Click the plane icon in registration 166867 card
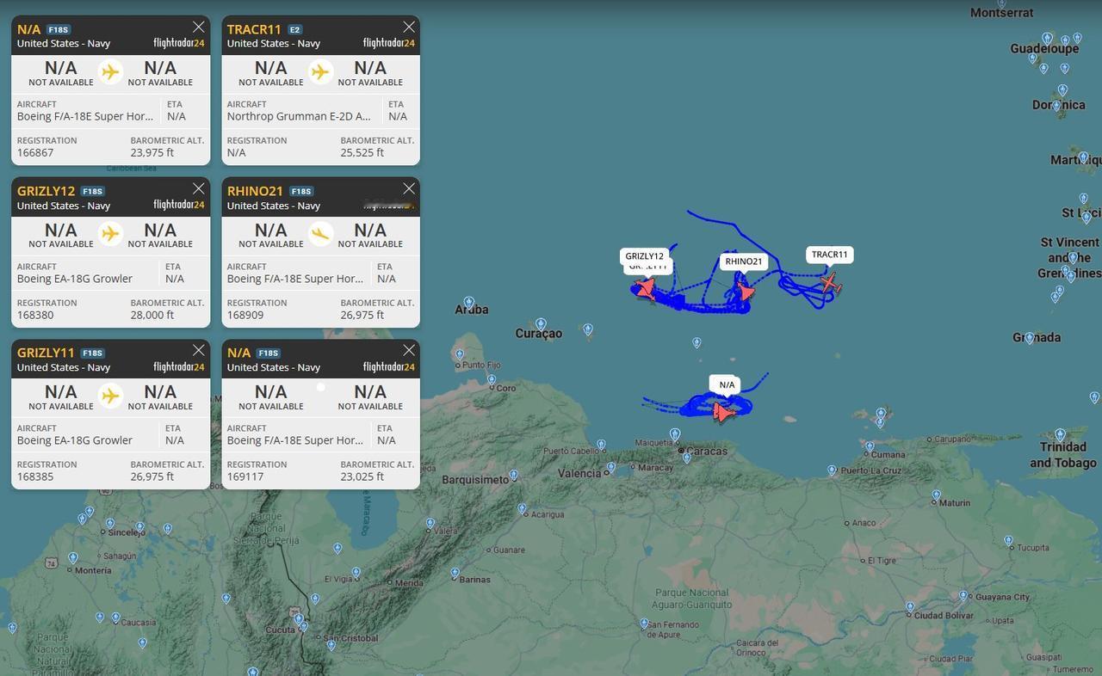Screen dimensions: 1102x676 point(110,71)
